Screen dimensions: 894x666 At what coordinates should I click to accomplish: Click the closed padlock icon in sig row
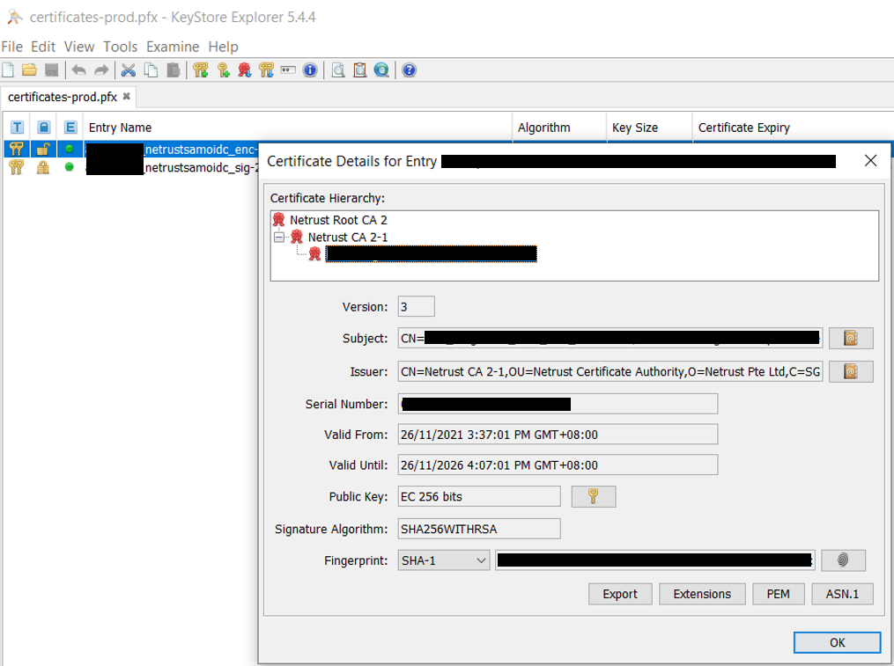pyautogui.click(x=43, y=167)
